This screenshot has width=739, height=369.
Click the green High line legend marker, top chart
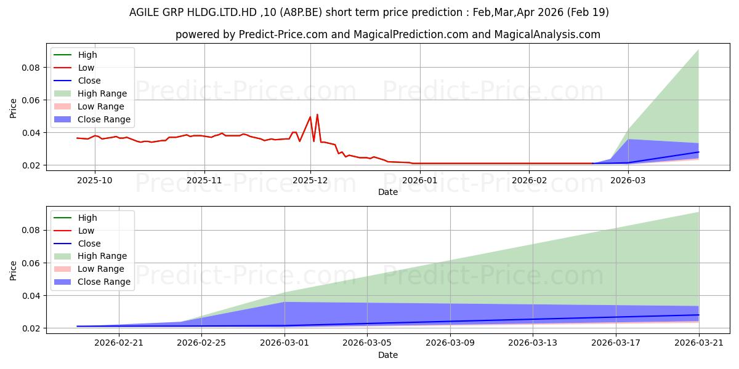pos(64,55)
